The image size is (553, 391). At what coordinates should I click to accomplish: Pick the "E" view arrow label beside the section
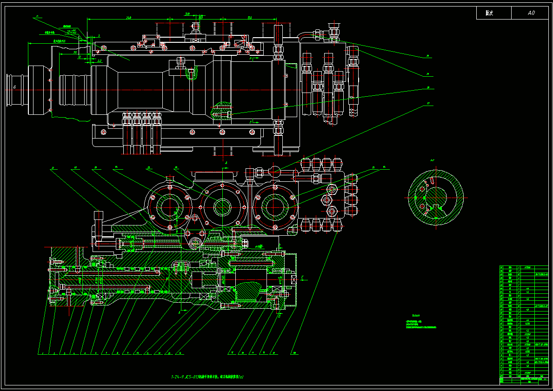(303, 278)
